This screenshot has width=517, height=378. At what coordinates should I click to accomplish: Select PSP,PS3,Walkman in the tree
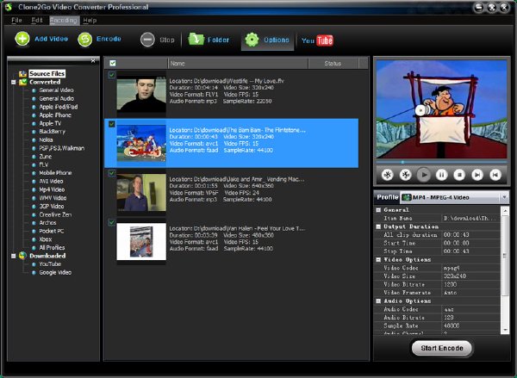click(x=62, y=148)
